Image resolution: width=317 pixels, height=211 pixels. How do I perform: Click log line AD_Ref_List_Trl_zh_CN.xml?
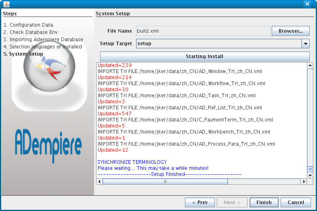point(180,108)
